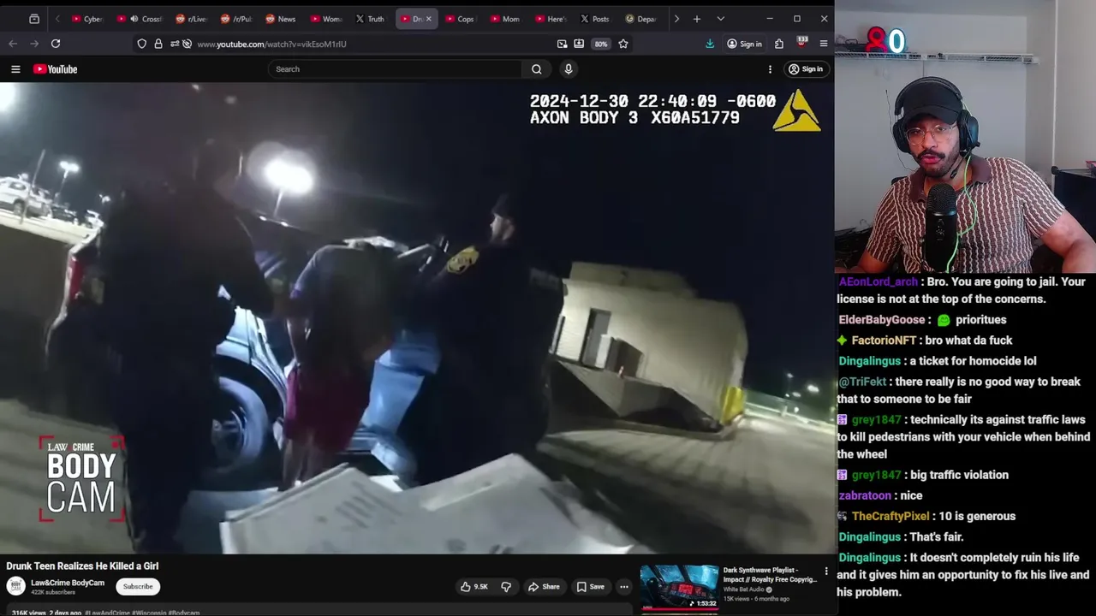Open the browser downloads panel

710,44
